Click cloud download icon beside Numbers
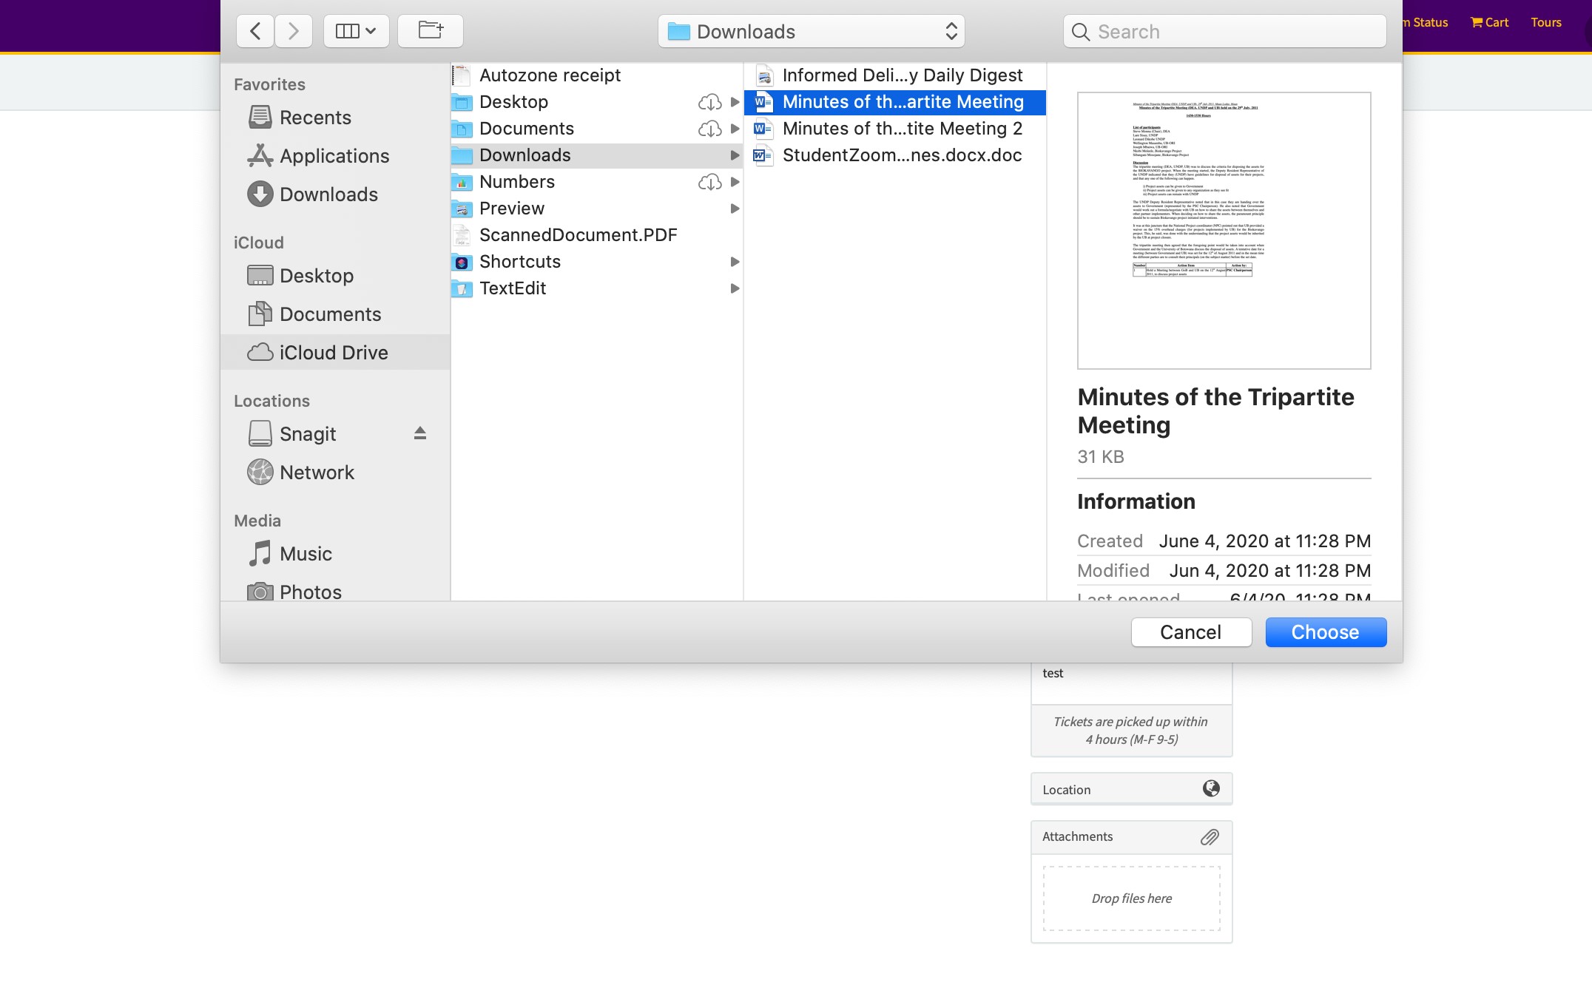Viewport: 1592px width, 985px height. [709, 182]
